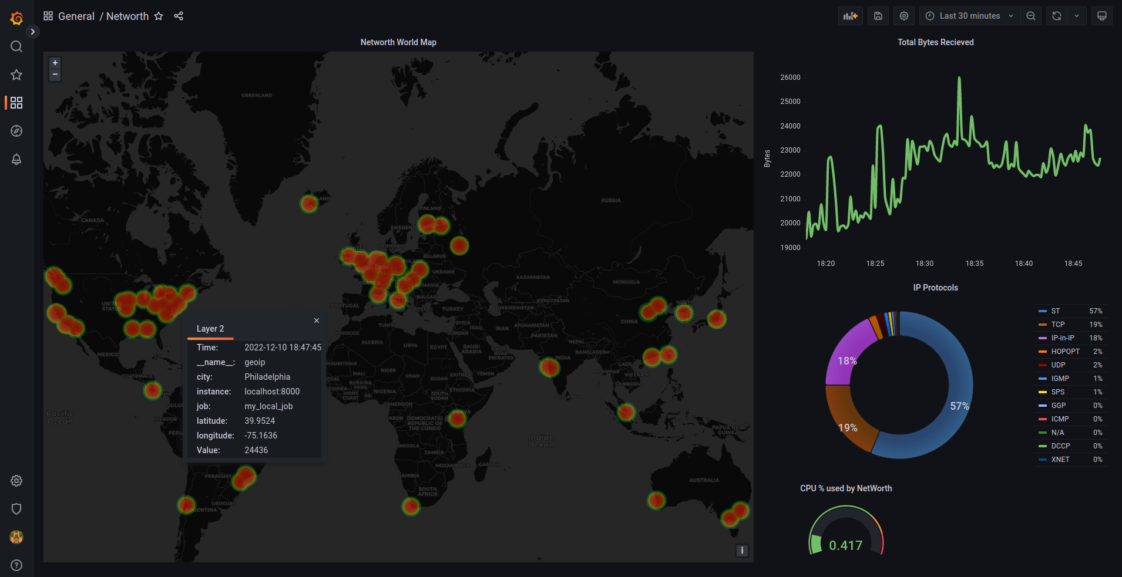Open the Alerting bell icon
Image resolution: width=1122 pixels, height=577 pixels.
pyautogui.click(x=16, y=159)
